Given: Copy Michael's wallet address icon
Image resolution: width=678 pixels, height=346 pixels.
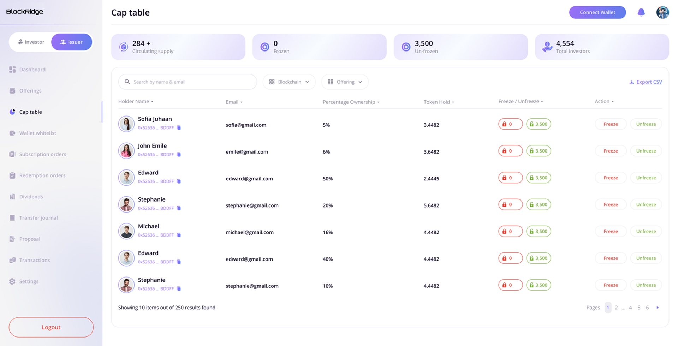Looking at the screenshot, I should pyautogui.click(x=179, y=235).
